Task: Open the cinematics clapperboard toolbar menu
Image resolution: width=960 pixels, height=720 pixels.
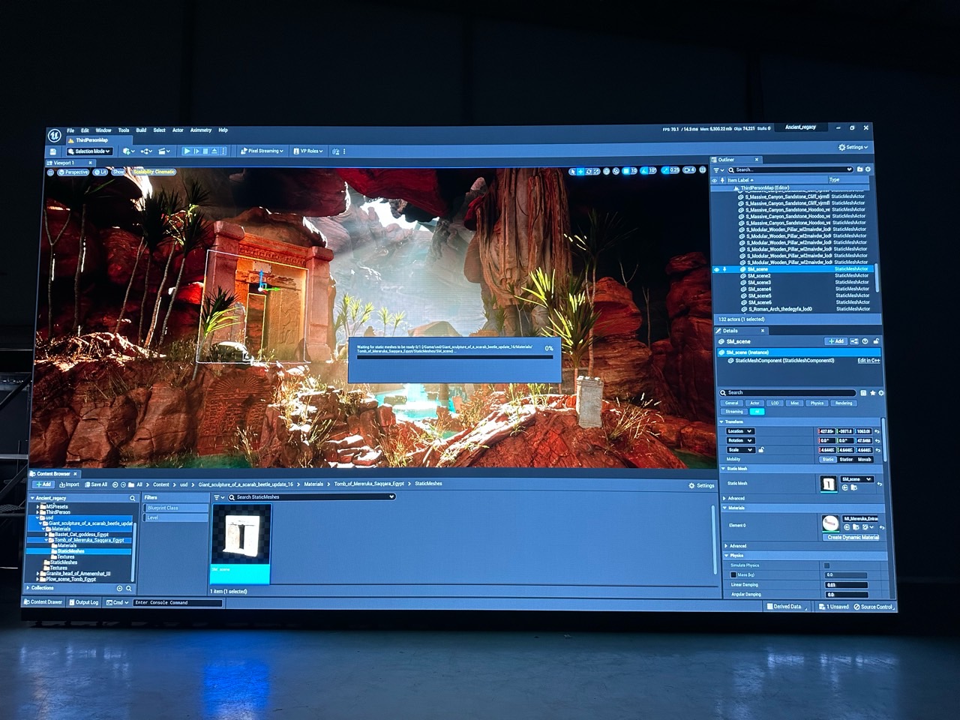Action: 164,151
